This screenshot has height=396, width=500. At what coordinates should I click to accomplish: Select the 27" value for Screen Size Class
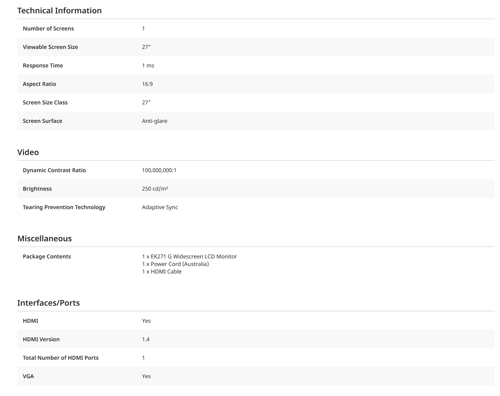(x=146, y=102)
